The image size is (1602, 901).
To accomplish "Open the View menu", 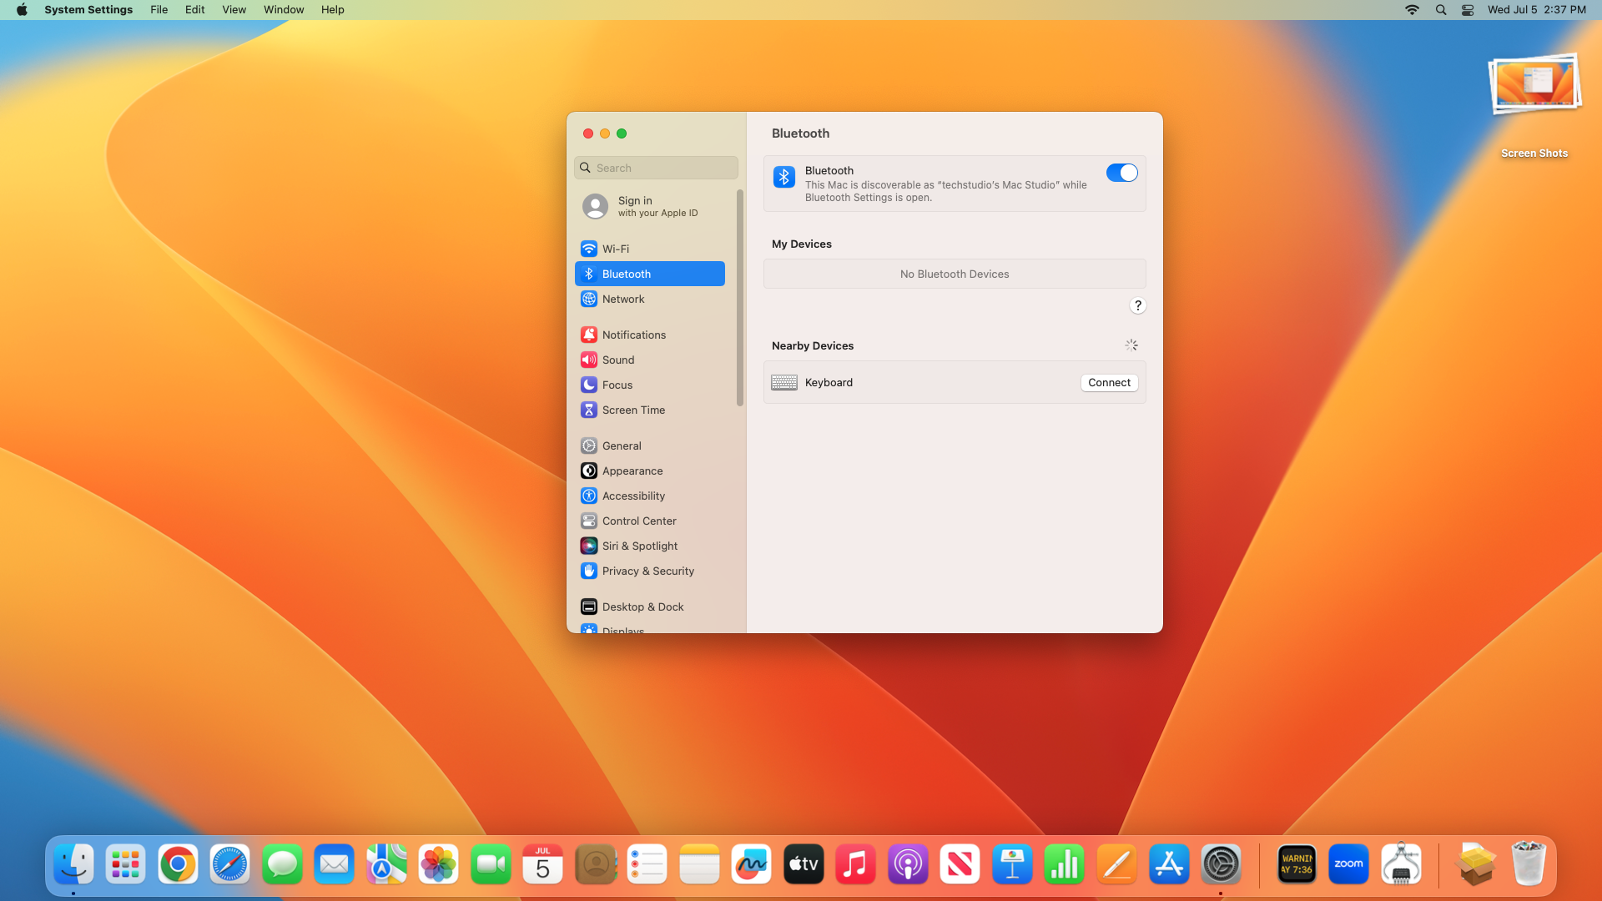I will 234,10.
